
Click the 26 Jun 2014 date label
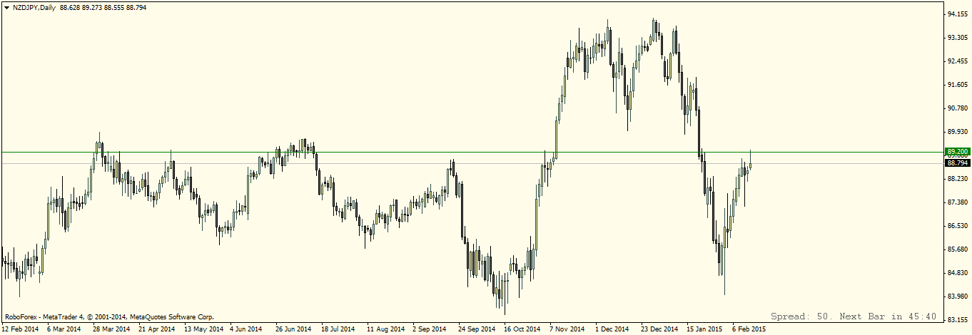pyautogui.click(x=293, y=329)
